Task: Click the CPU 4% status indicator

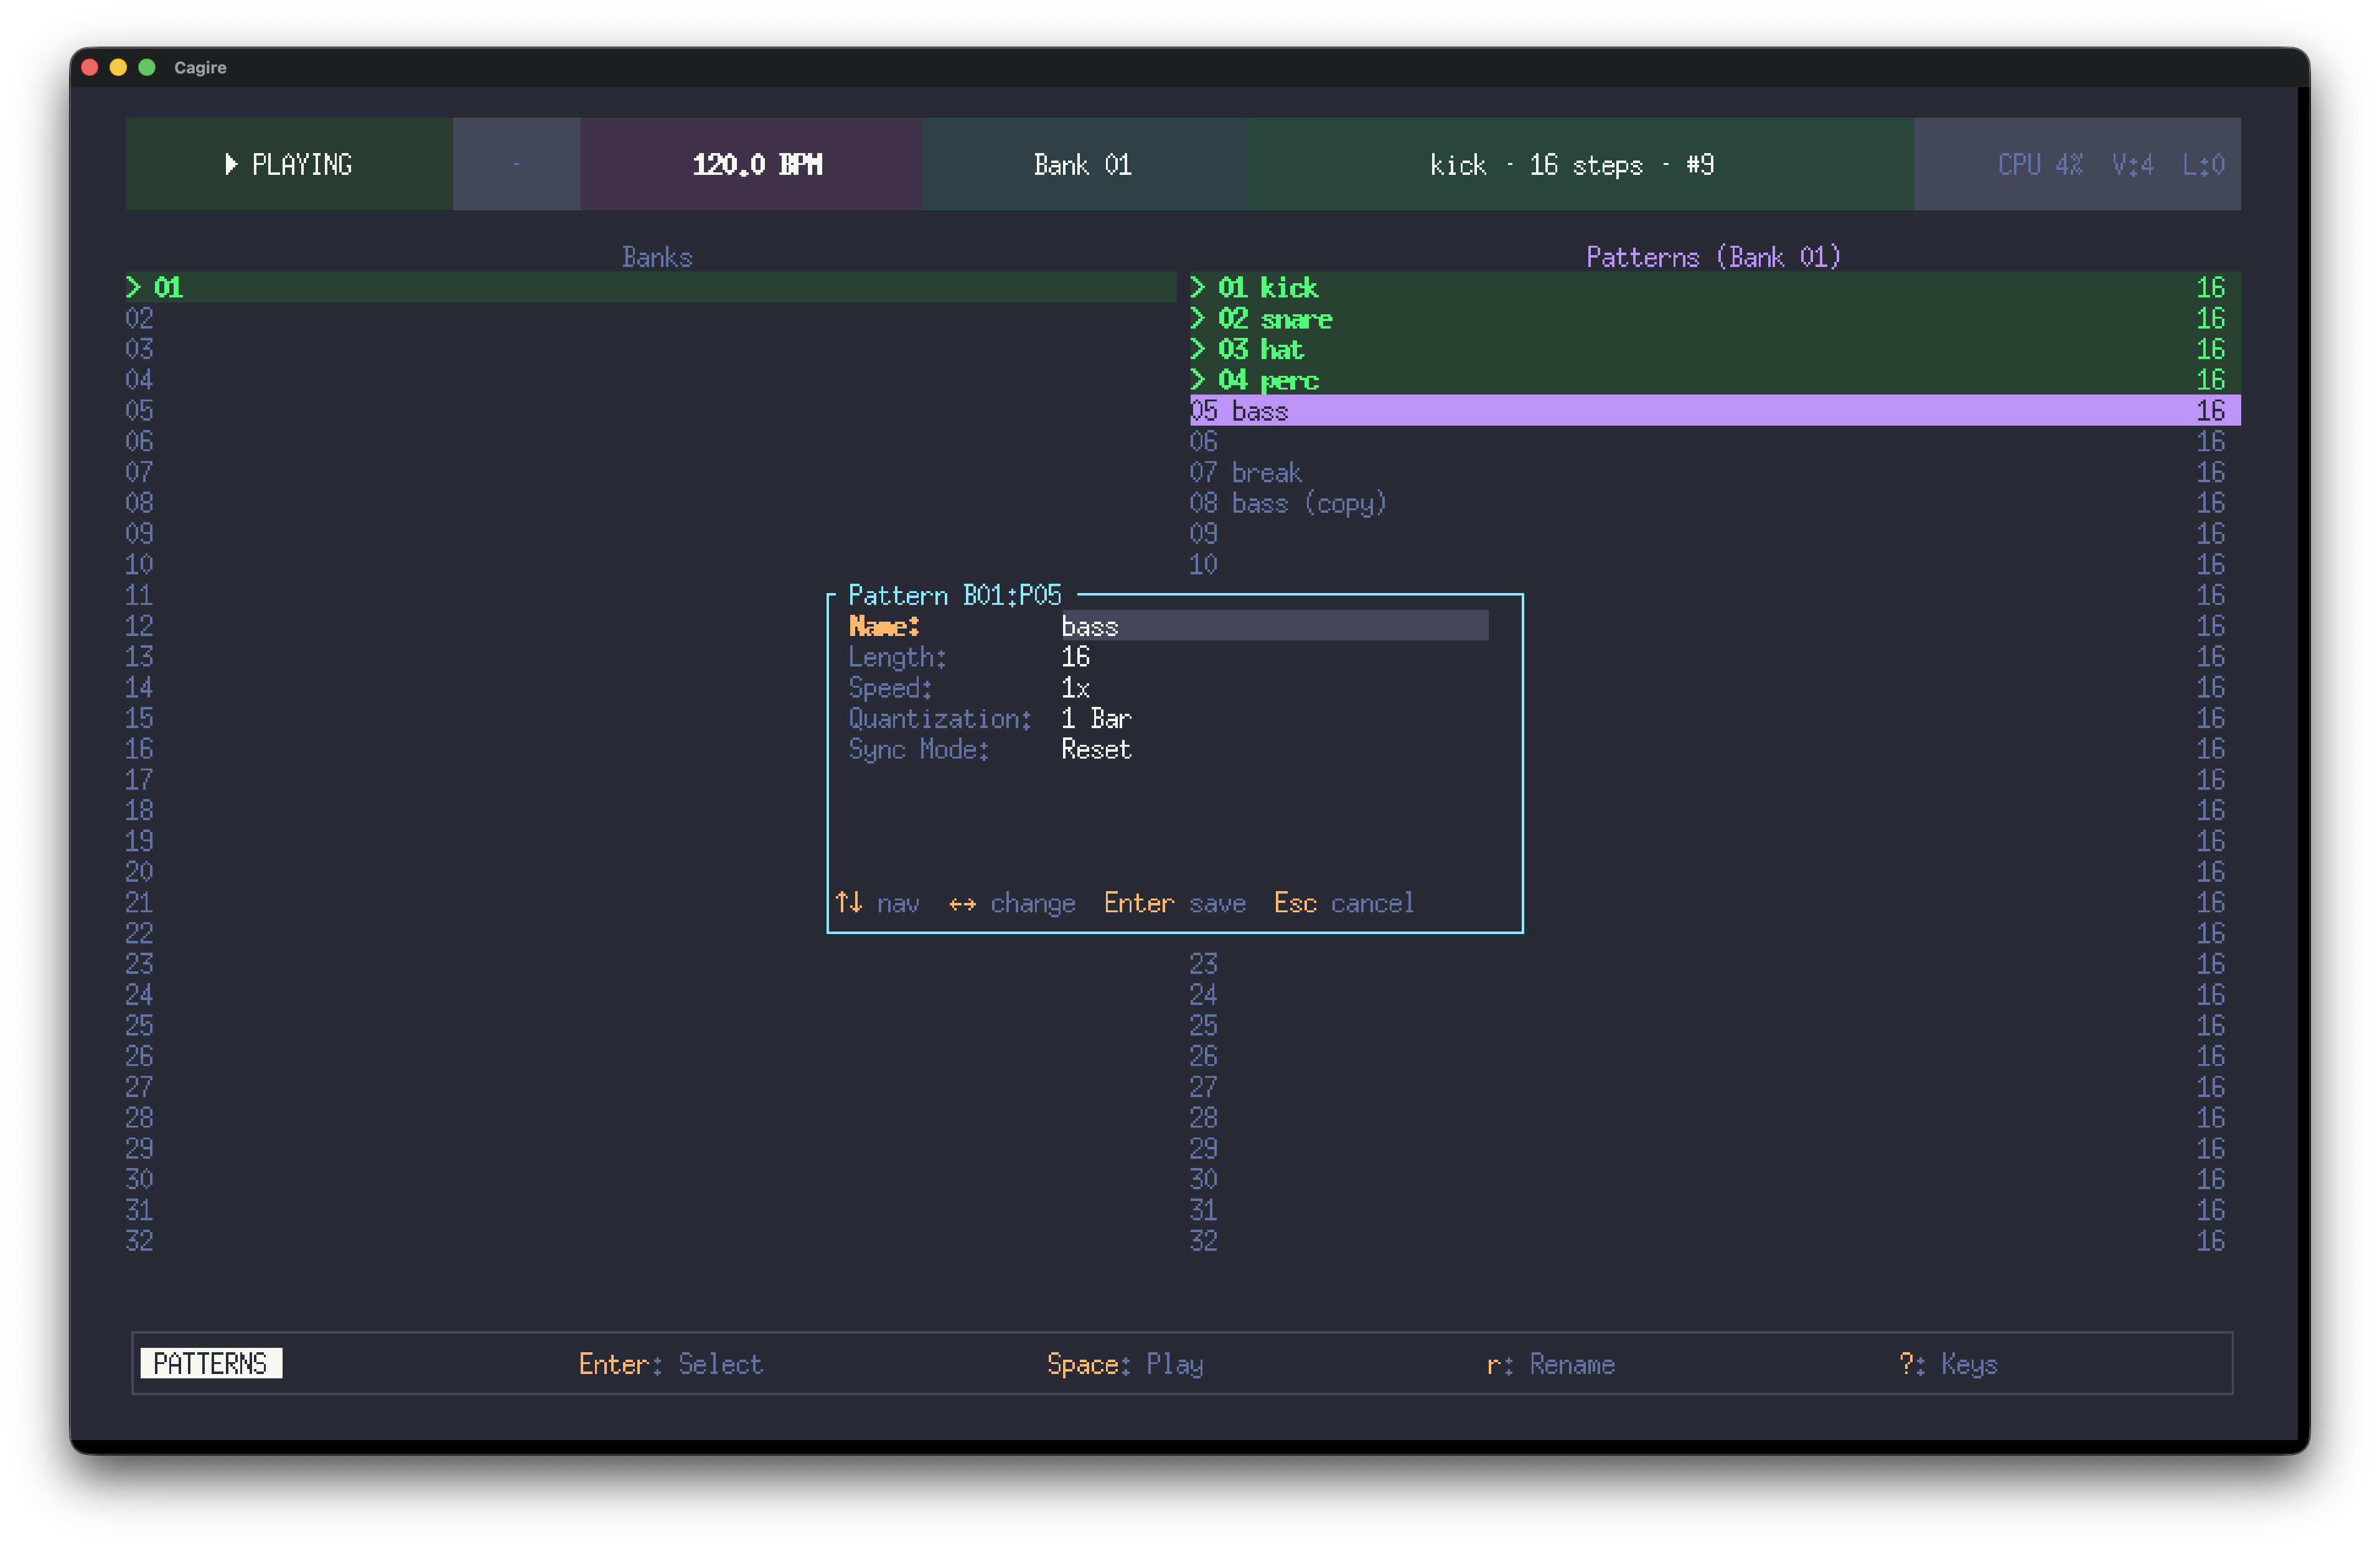Action: pyautogui.click(x=2040, y=164)
